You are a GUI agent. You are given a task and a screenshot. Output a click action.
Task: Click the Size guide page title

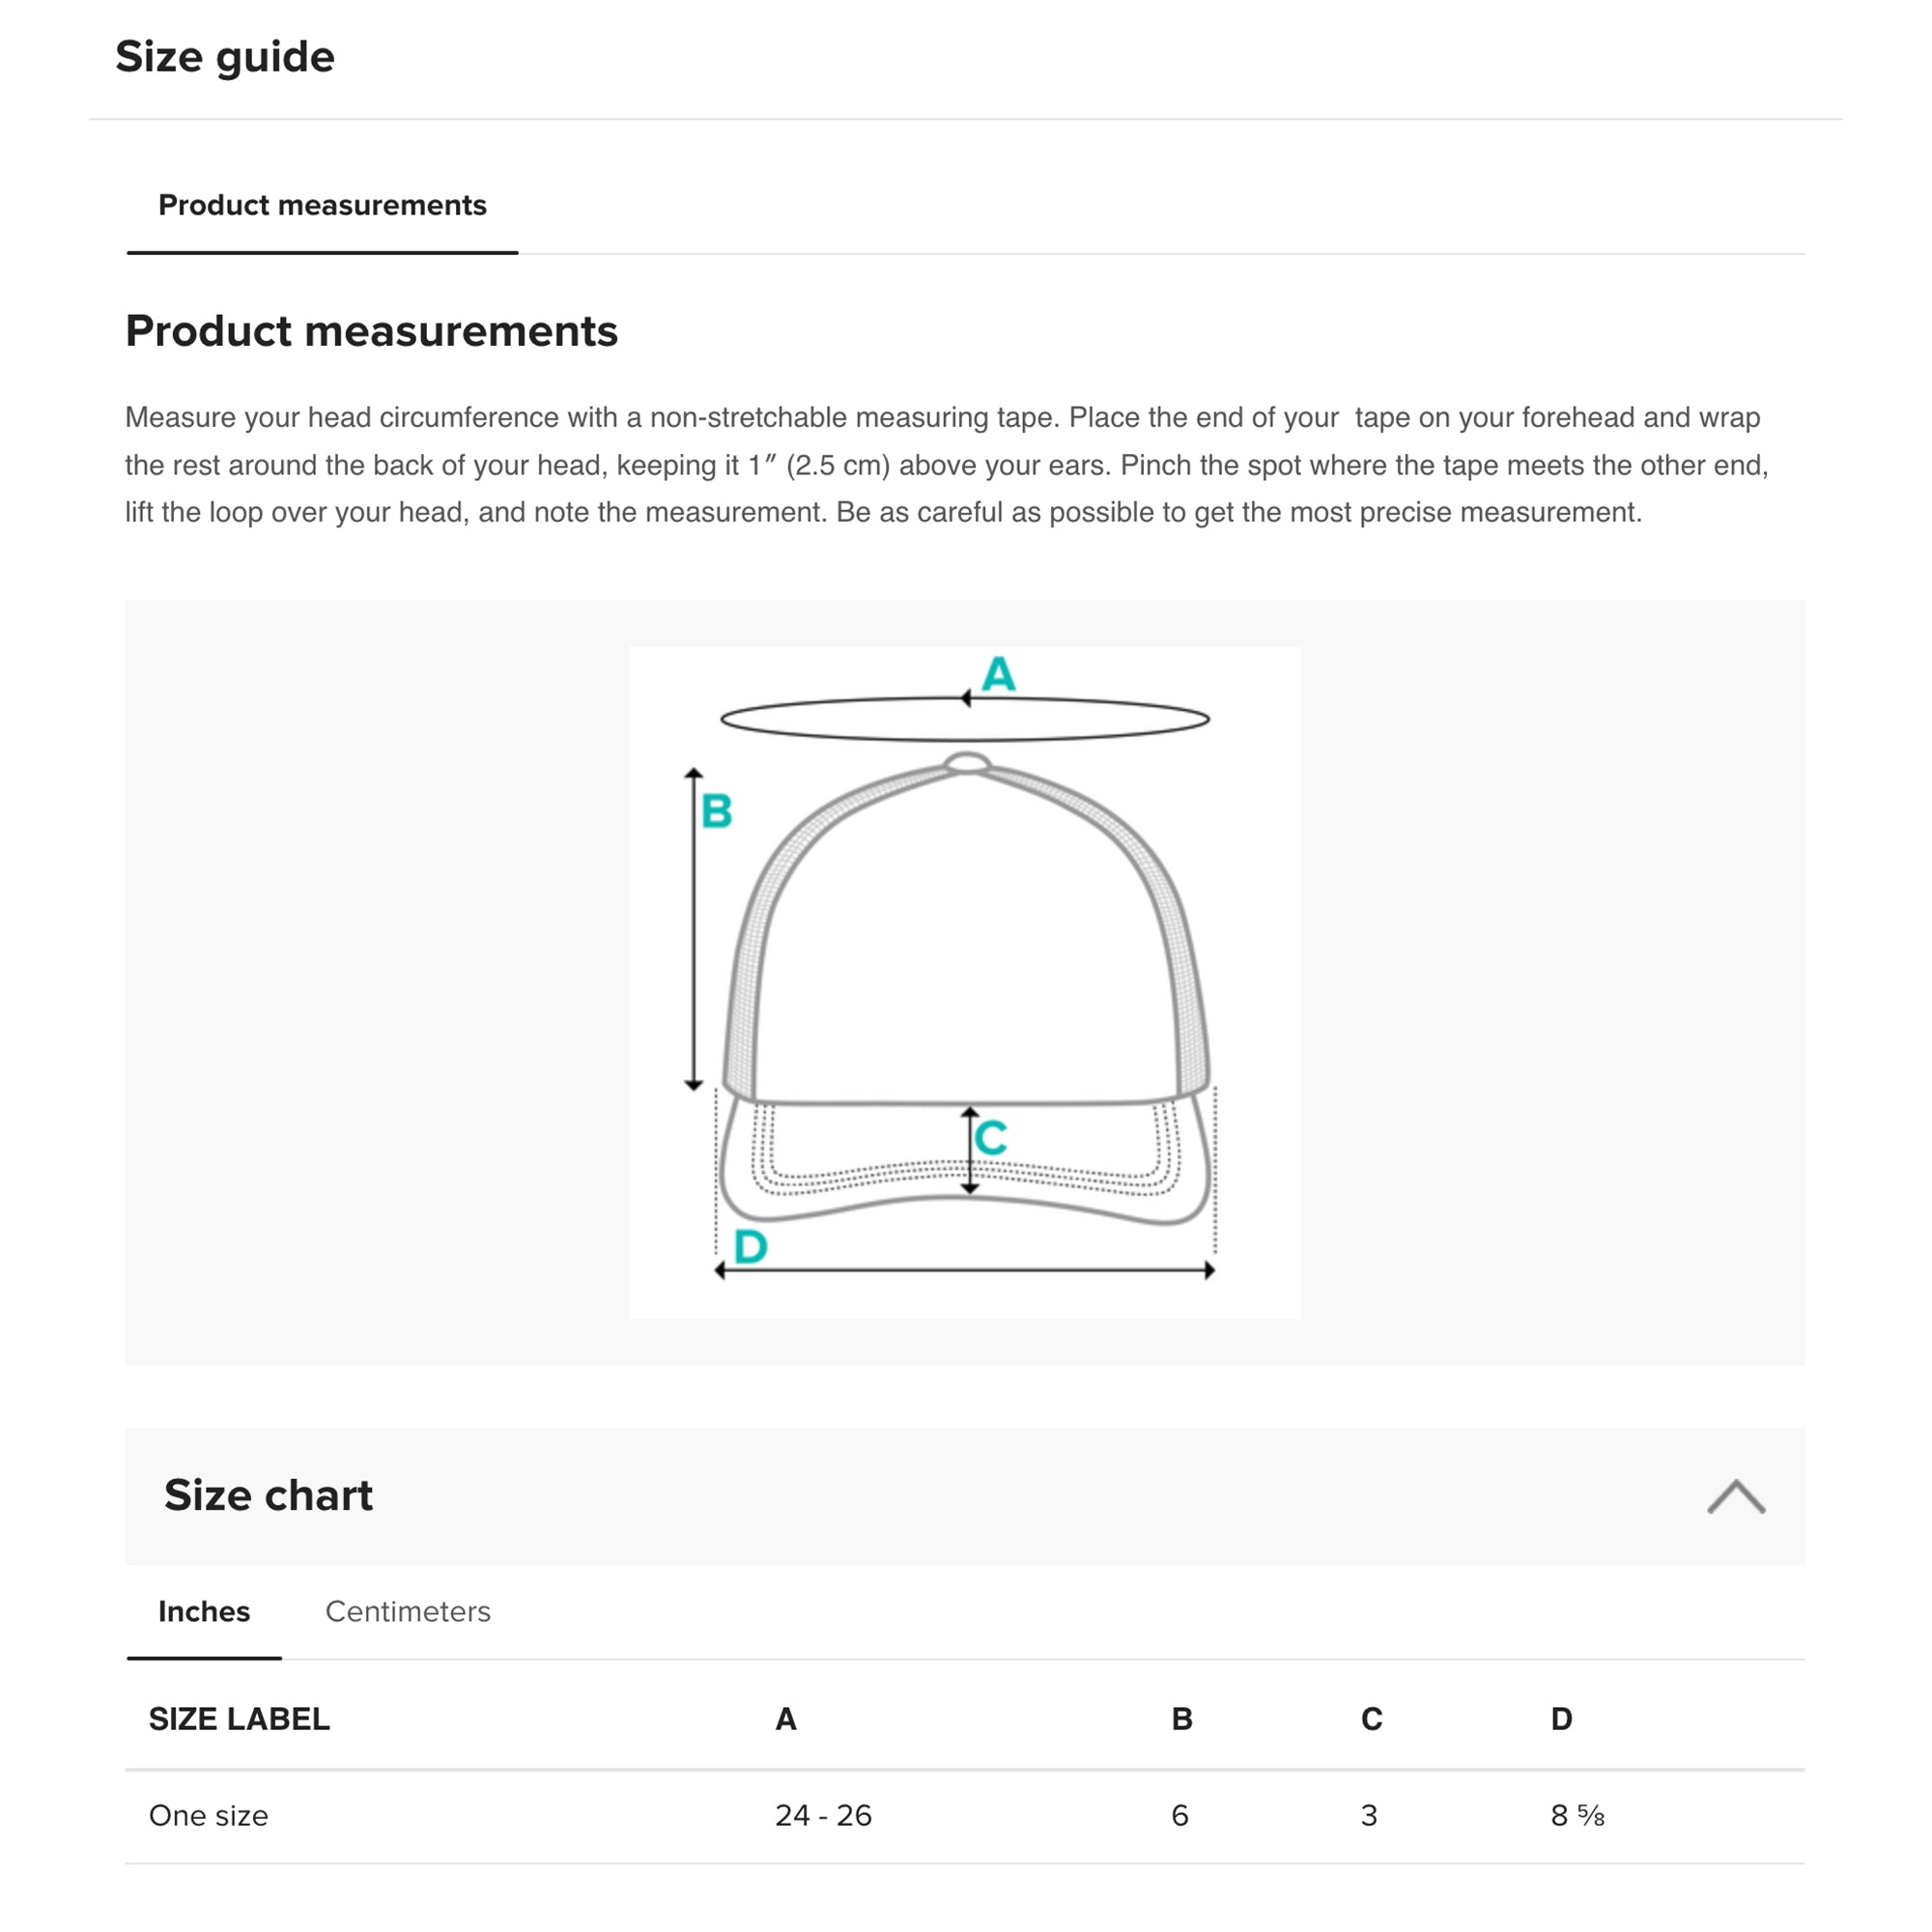(x=225, y=57)
